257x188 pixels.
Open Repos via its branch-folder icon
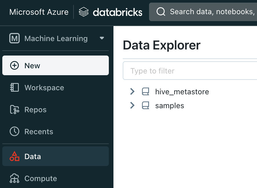point(14,110)
